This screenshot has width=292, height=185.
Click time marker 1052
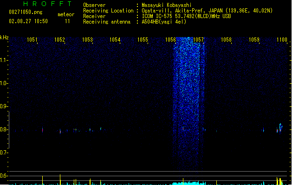pos(59,40)
